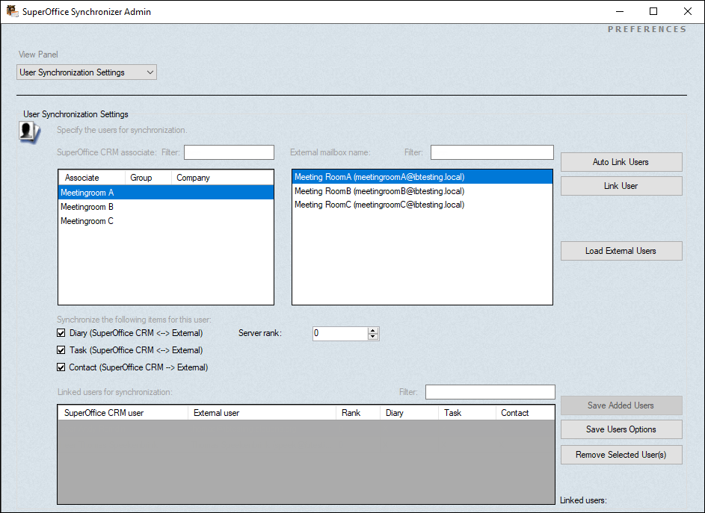Decrease the Server rank value

[373, 337]
